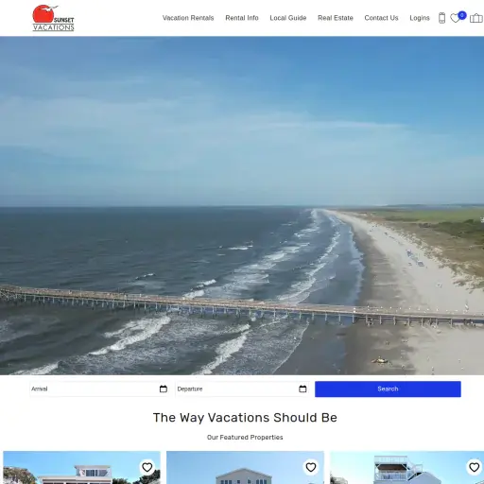Favorite the second featured property

(x=311, y=467)
